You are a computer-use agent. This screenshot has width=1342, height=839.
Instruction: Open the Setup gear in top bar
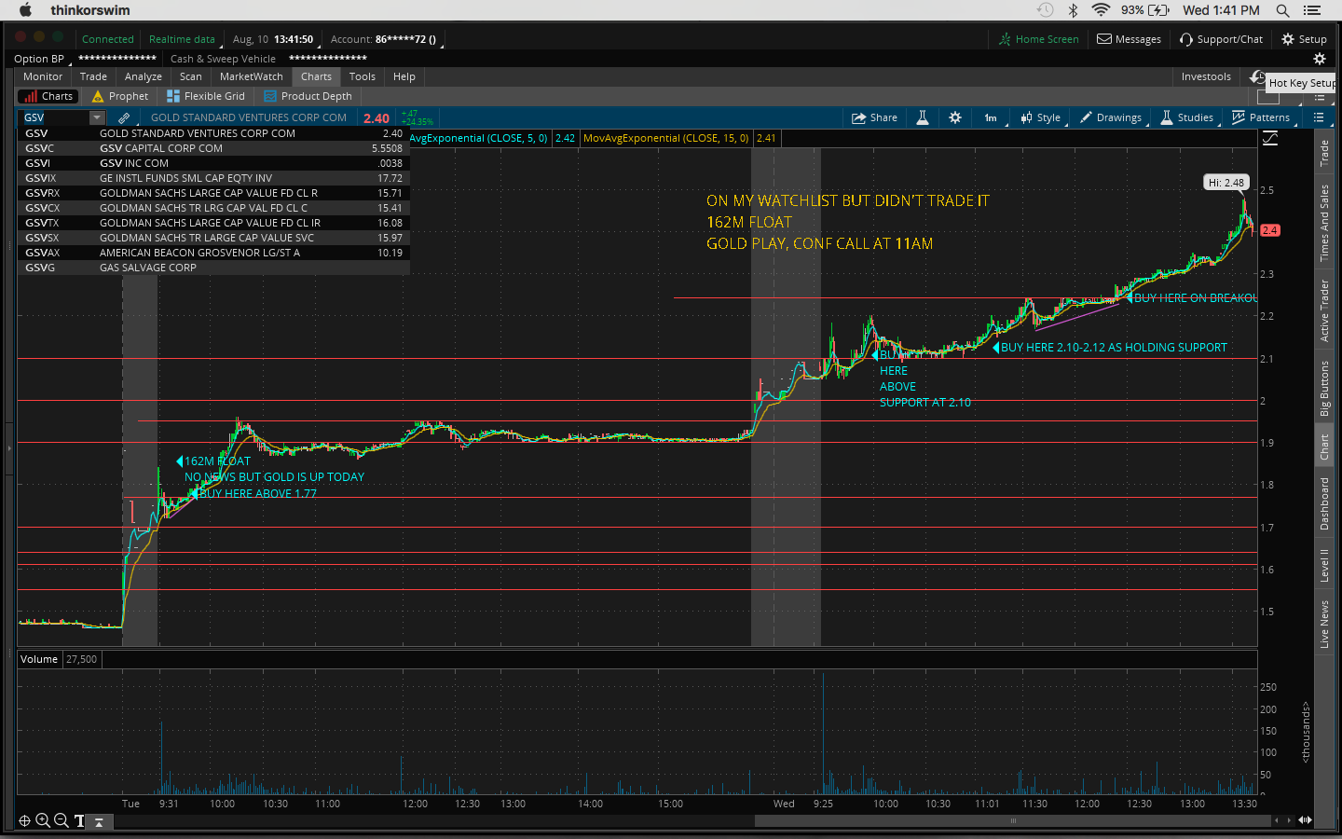[x=1304, y=39]
